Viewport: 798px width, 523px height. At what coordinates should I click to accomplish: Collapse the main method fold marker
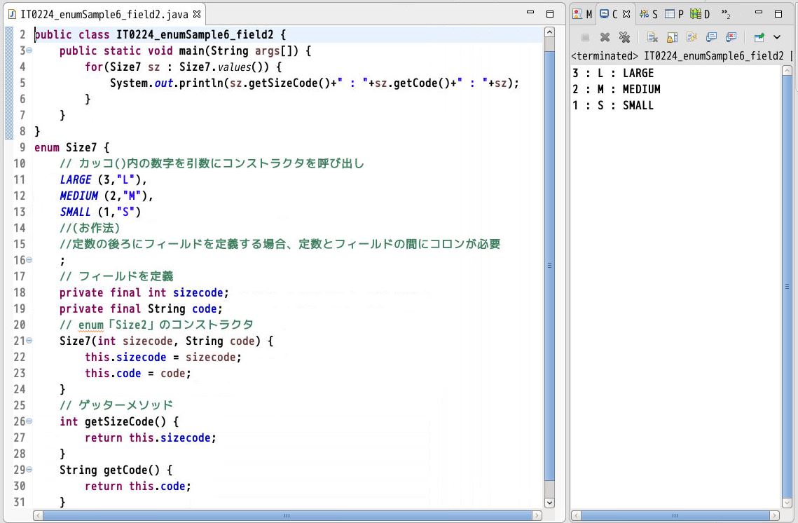coord(29,50)
